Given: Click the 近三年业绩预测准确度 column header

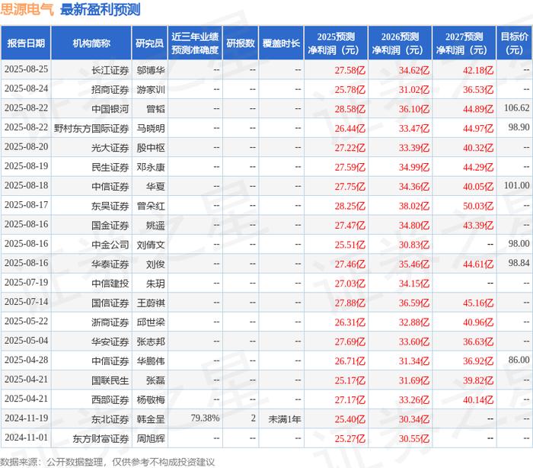Looking at the screenshot, I should click(195, 43).
